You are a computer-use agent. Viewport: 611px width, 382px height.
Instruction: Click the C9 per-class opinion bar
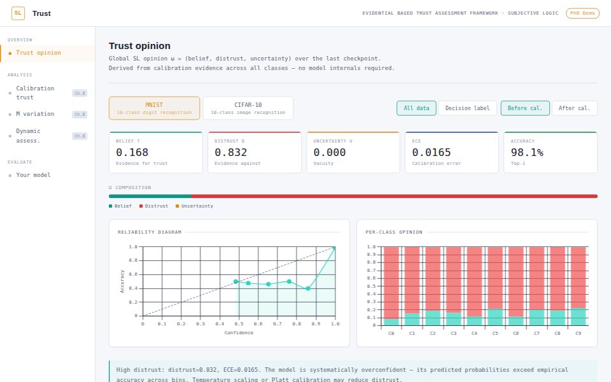tap(579, 286)
